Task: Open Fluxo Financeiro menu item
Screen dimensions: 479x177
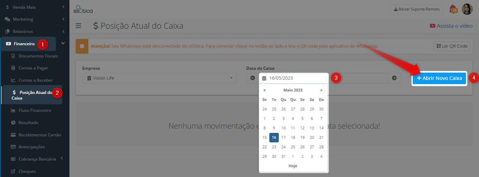Action: 34,110
